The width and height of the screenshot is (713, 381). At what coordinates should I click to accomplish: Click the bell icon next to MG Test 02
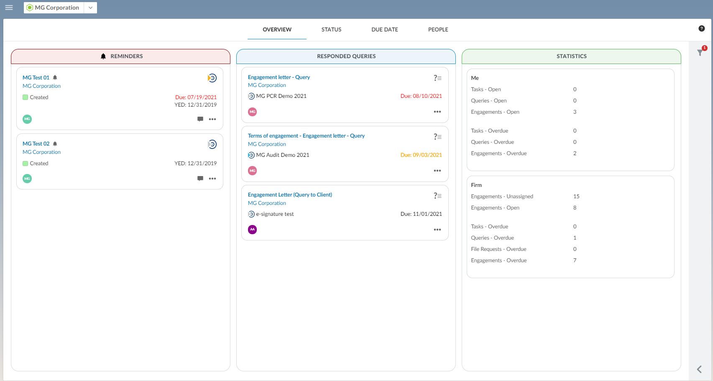pos(55,144)
